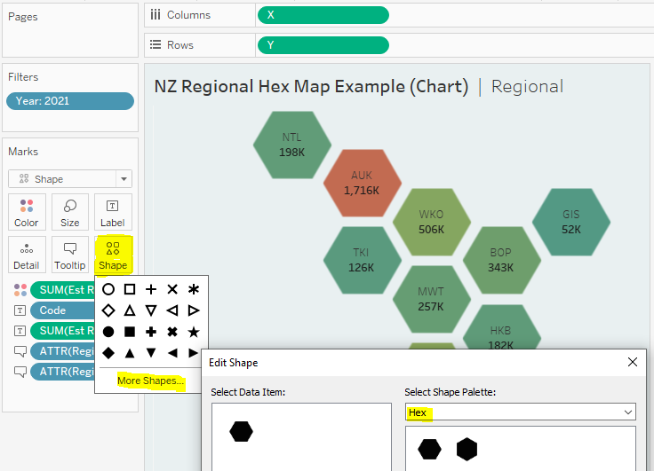Click the Shape marks card button

point(113,255)
